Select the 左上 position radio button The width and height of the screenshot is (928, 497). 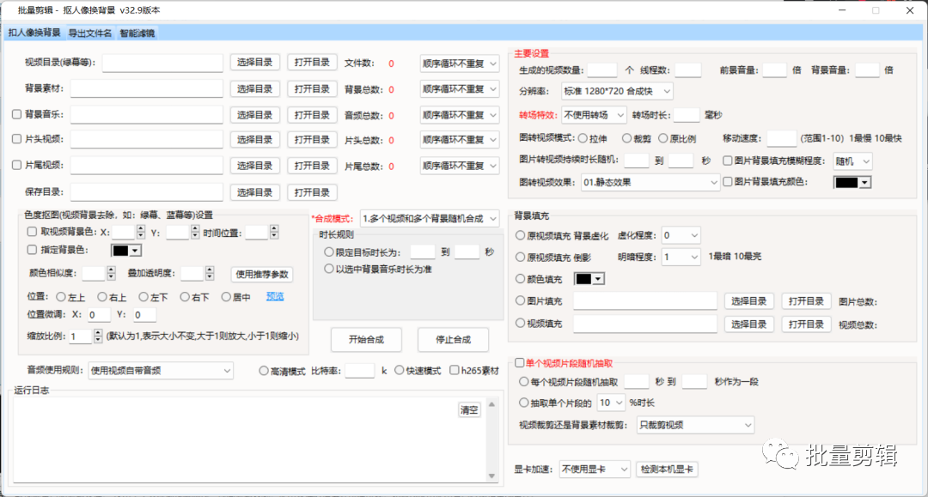[x=61, y=297]
